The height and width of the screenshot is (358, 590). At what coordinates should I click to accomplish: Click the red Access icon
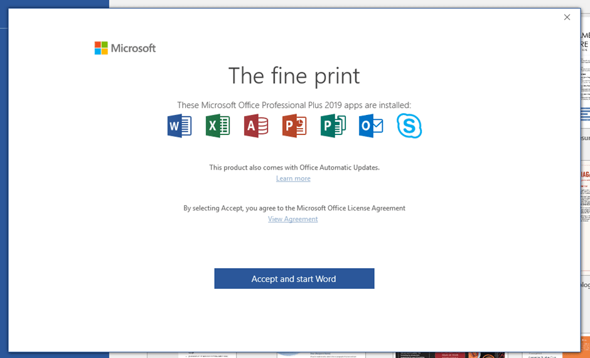pos(256,126)
